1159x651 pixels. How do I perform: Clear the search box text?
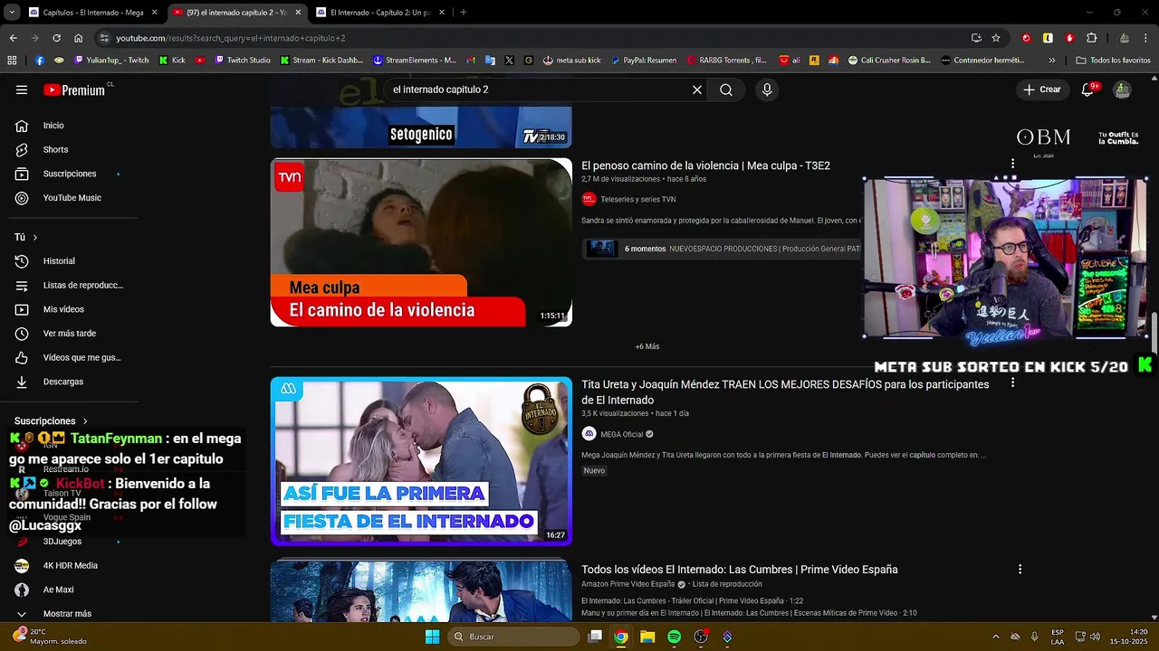coord(697,90)
